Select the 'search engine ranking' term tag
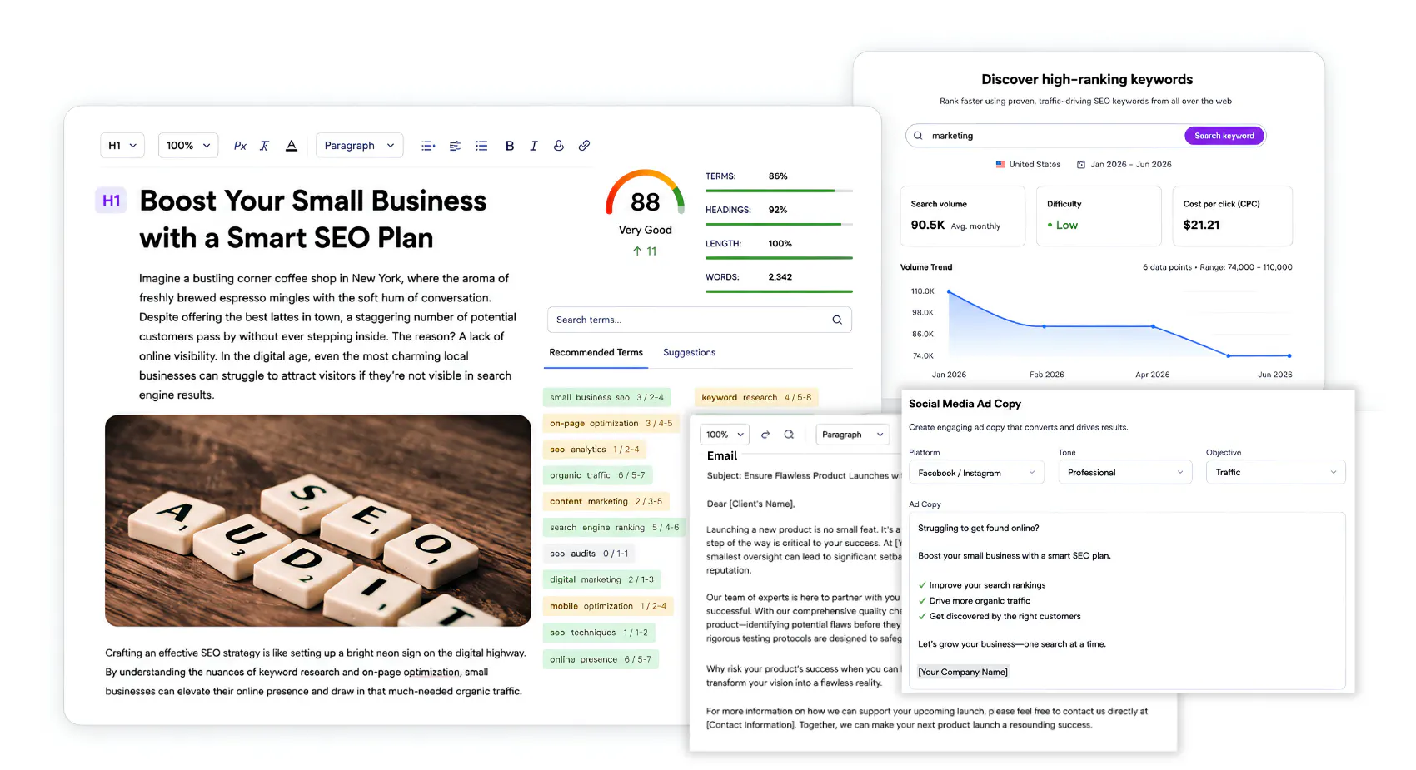 [x=615, y=528]
